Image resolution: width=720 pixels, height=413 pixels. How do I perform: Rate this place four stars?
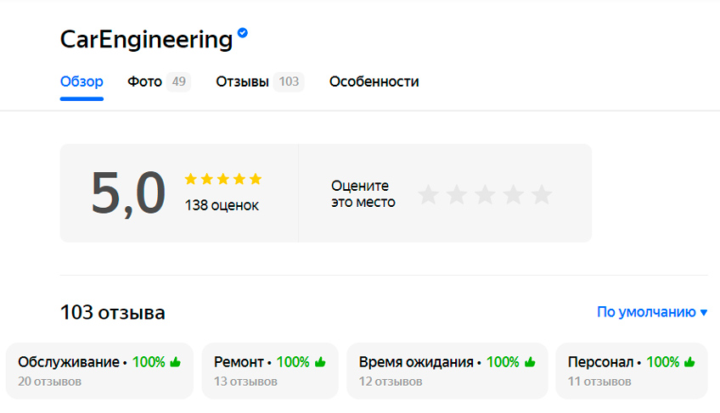pyautogui.click(x=514, y=194)
